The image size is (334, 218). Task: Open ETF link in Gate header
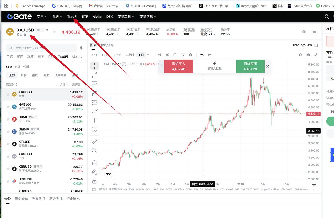coord(85,16)
